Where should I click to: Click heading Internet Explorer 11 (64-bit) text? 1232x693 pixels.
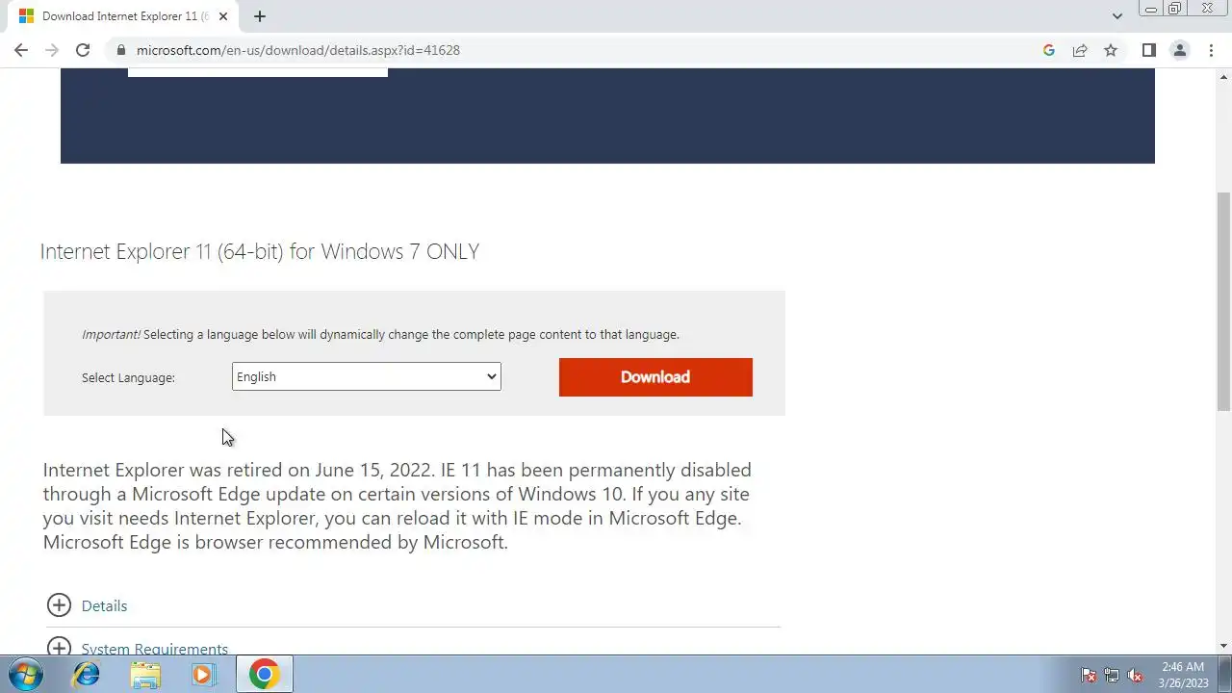[260, 251]
